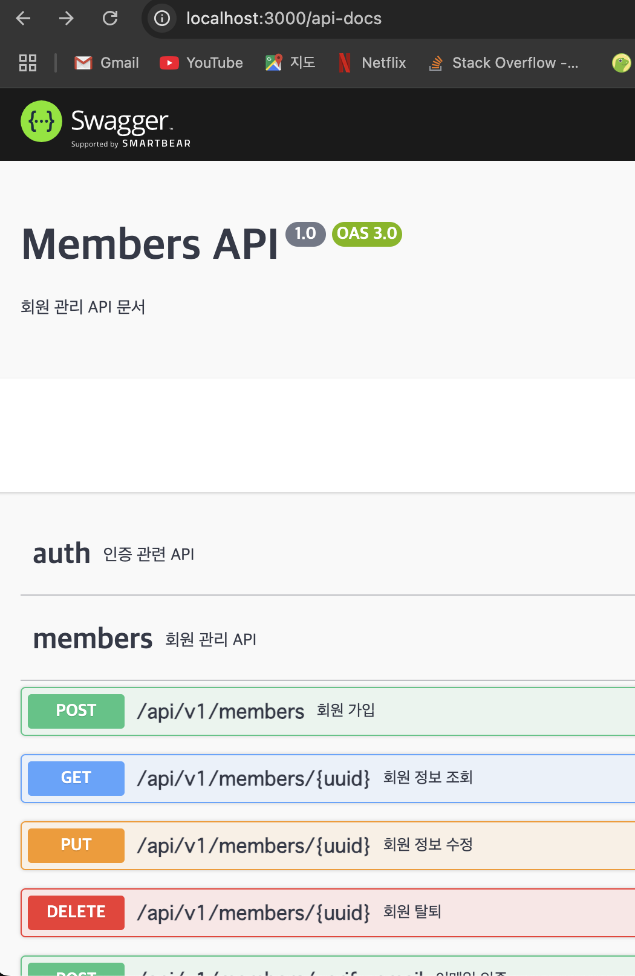
Task: Expand the auth section
Action: 328,553
